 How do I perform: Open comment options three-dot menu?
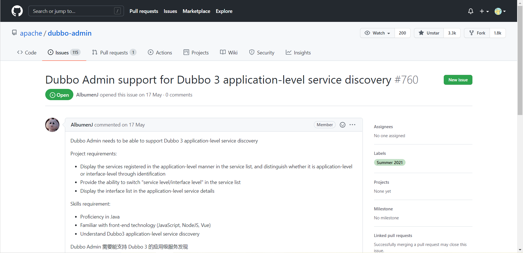pyautogui.click(x=352, y=125)
